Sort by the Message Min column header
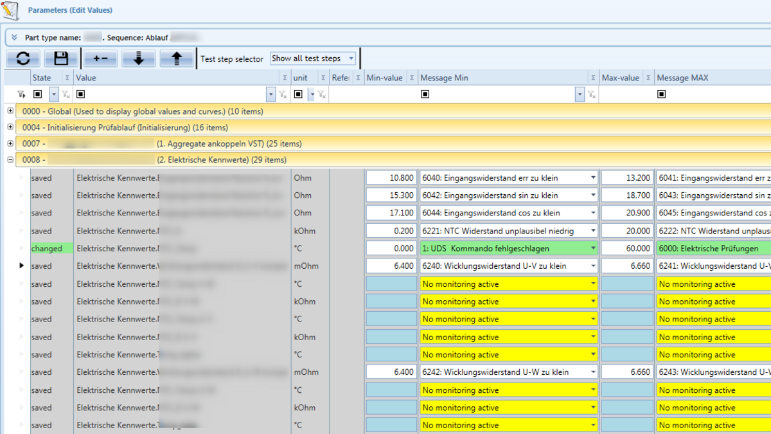 coord(444,78)
